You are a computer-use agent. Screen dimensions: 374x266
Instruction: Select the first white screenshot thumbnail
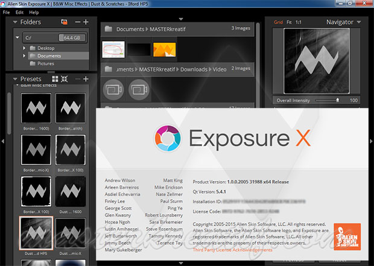[x=113, y=49]
